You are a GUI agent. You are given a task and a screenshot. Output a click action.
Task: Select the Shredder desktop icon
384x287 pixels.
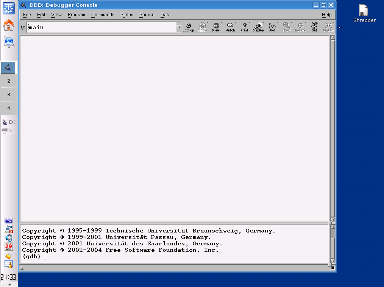click(364, 14)
